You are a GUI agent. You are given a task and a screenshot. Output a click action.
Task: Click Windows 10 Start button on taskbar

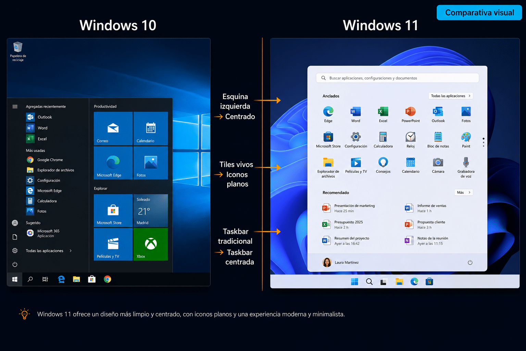tap(15, 279)
